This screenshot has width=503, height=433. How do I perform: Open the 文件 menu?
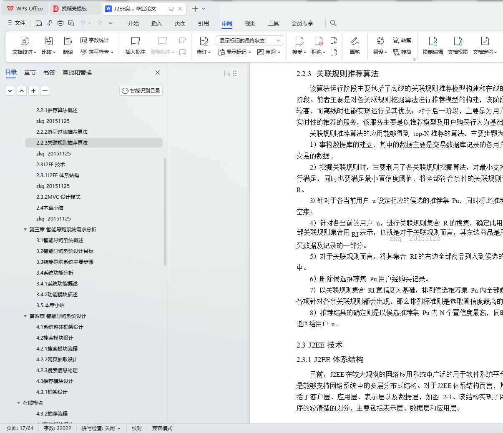17,23
